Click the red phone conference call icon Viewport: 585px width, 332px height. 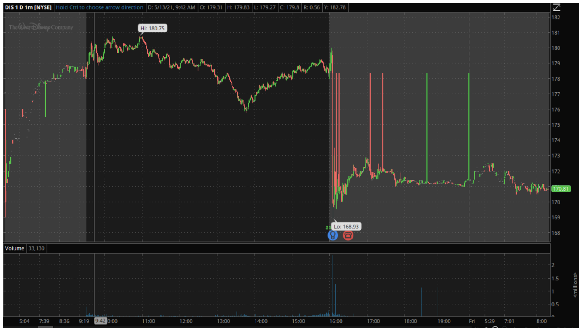[x=348, y=235]
